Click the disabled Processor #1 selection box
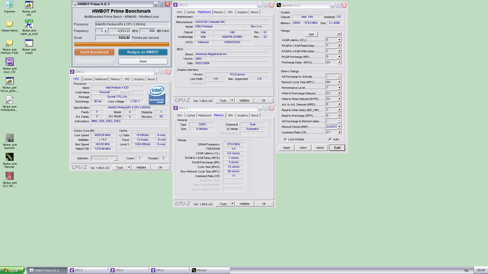 coord(104,159)
